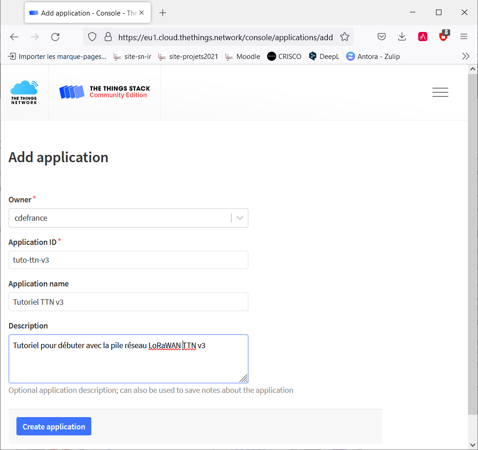
Task: Go back using the browser back arrow
Action: coord(14,37)
